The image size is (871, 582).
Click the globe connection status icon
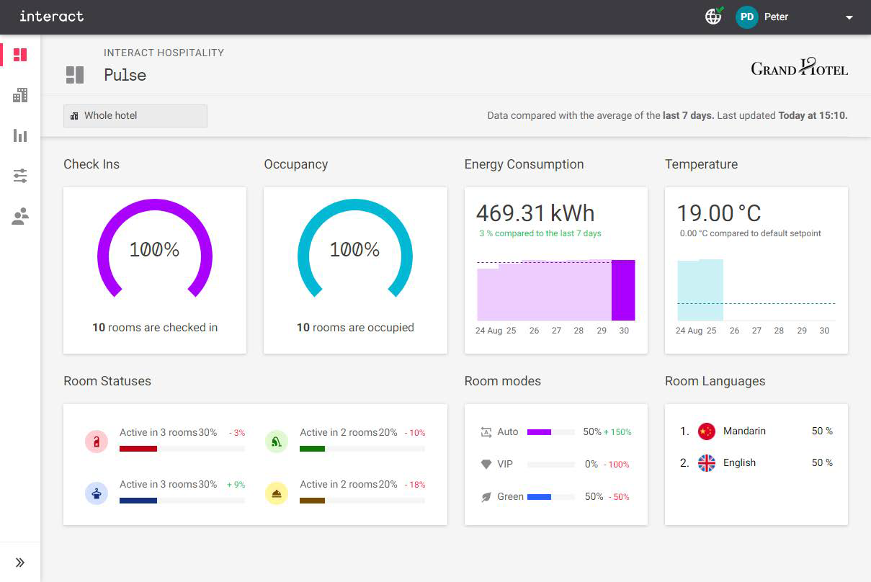pyautogui.click(x=713, y=17)
